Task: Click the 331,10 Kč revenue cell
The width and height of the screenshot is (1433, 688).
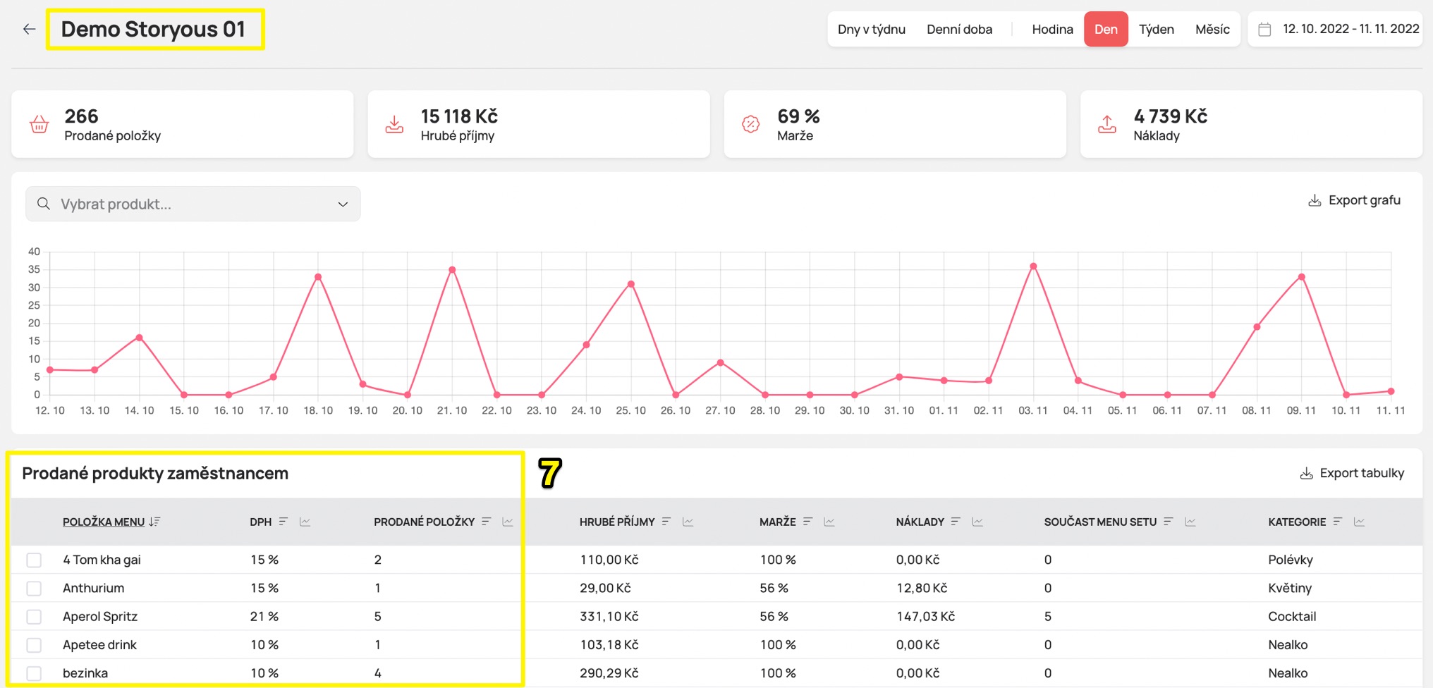Action: tap(609, 617)
